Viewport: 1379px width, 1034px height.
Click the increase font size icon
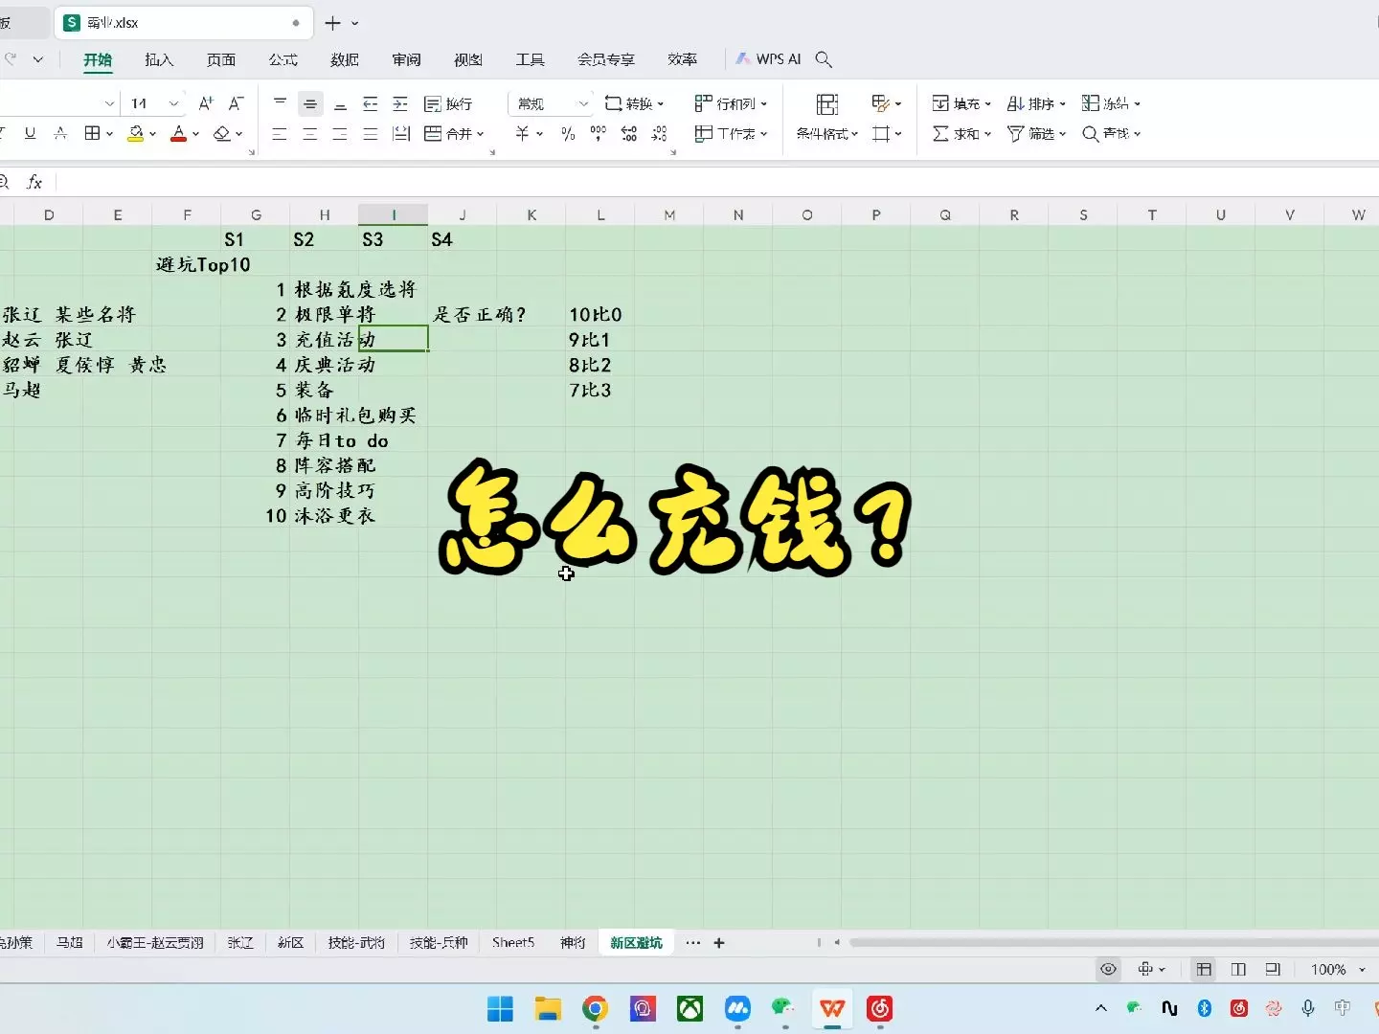click(x=206, y=103)
